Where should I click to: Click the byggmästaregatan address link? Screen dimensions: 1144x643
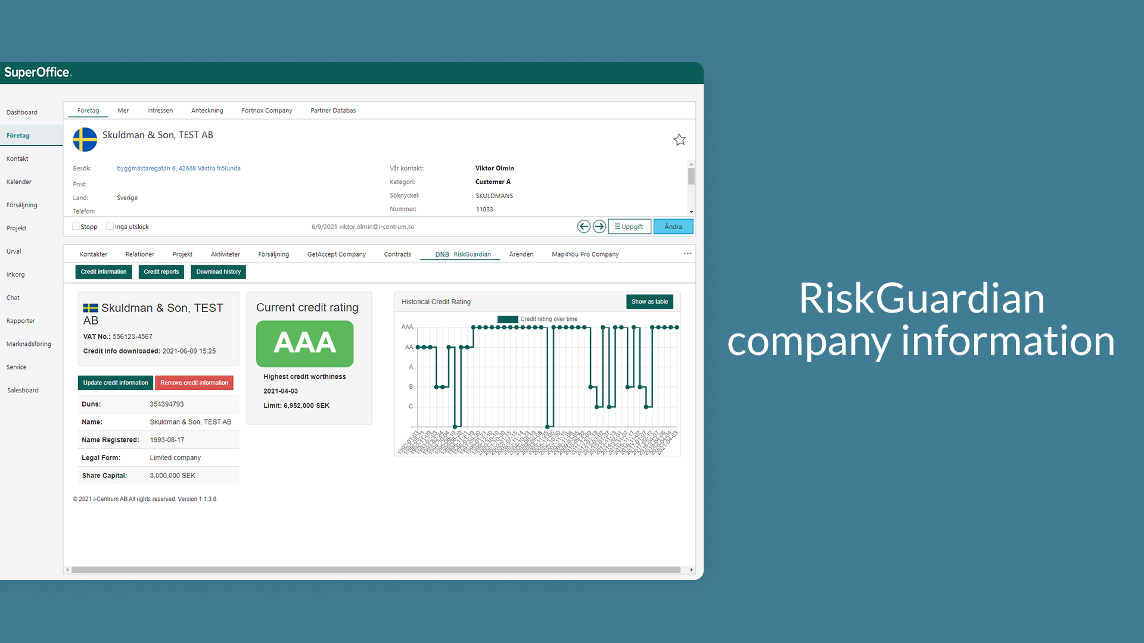pos(179,168)
